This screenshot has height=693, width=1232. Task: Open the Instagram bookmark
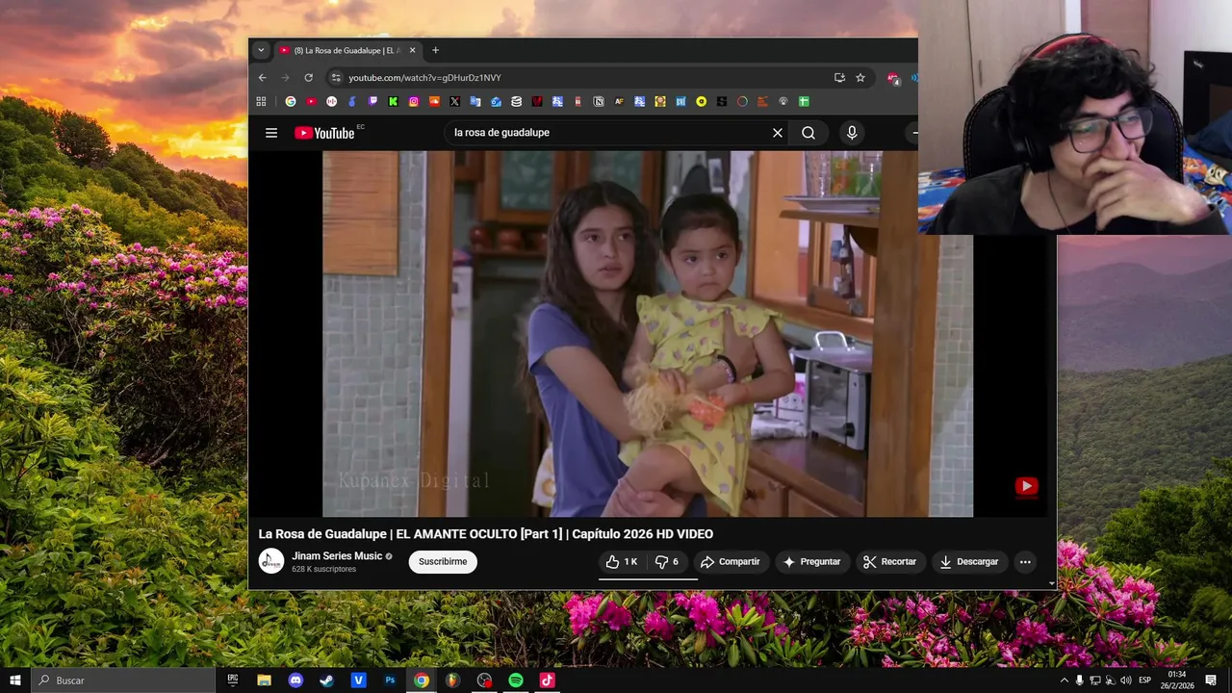(414, 101)
